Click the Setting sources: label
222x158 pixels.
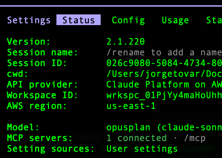[x=51, y=149]
